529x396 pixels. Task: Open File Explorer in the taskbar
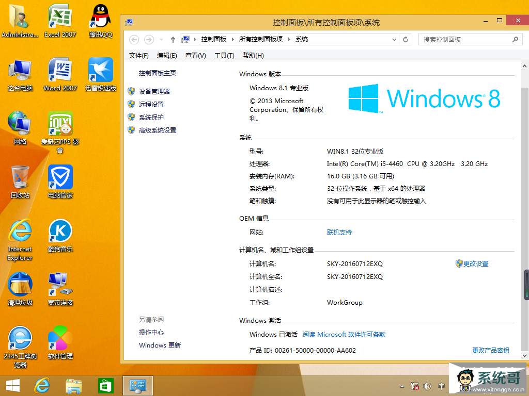[73, 386]
